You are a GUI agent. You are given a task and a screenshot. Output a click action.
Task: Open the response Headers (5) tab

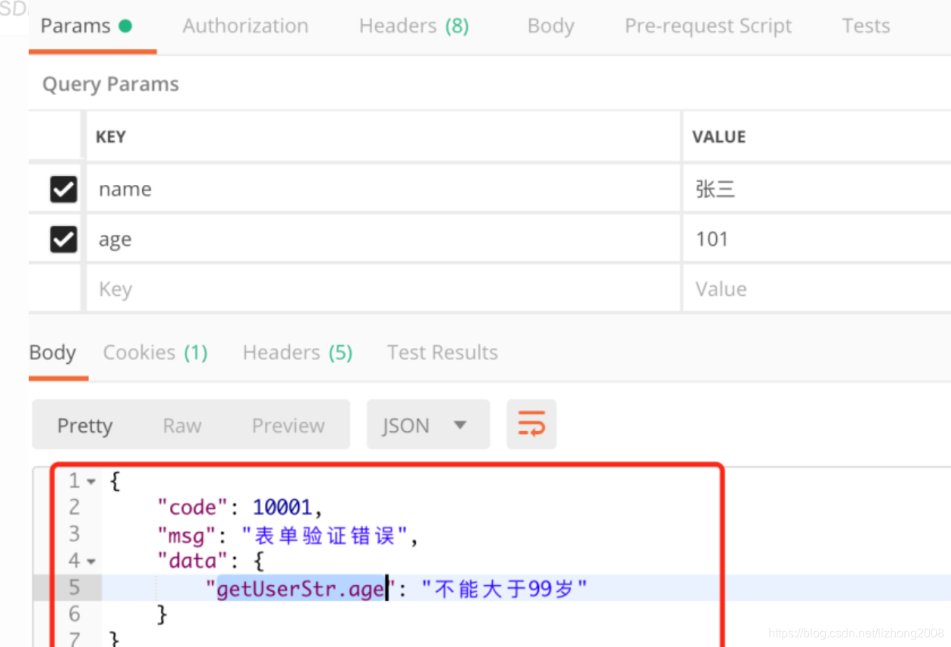pyautogui.click(x=297, y=353)
